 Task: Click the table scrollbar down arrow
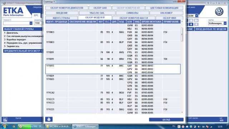pyautogui.click(x=182, y=112)
